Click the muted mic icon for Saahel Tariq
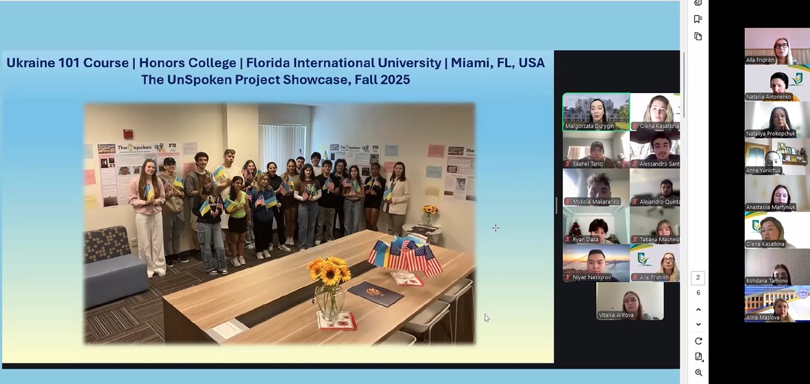The height and width of the screenshot is (384, 810). [x=567, y=164]
